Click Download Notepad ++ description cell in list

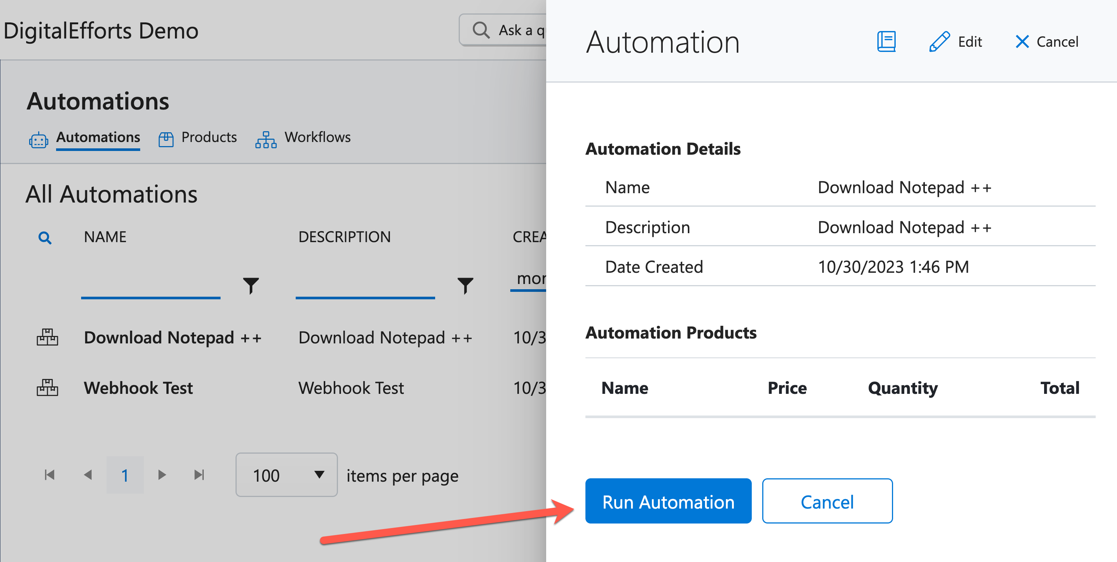click(x=385, y=337)
